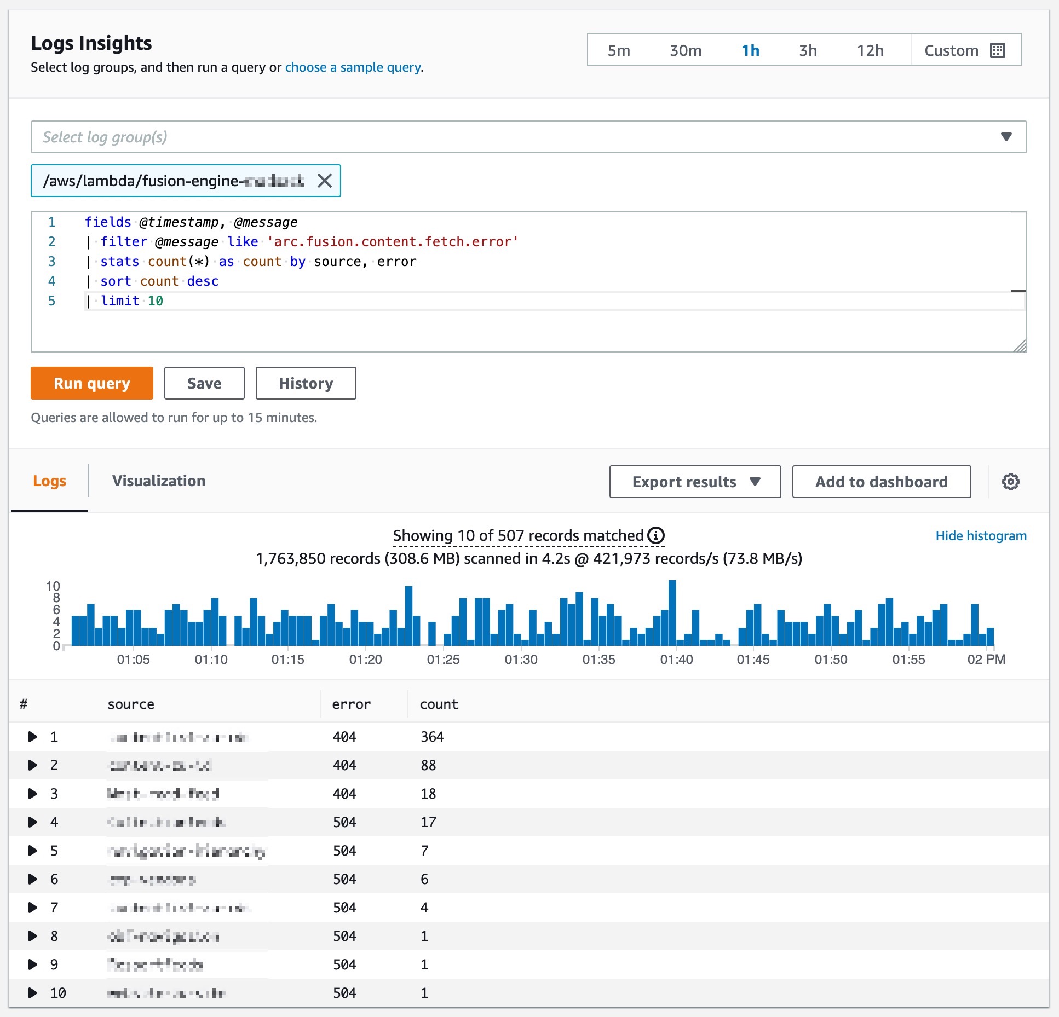Save the current query
The height and width of the screenshot is (1017, 1059).
[204, 383]
